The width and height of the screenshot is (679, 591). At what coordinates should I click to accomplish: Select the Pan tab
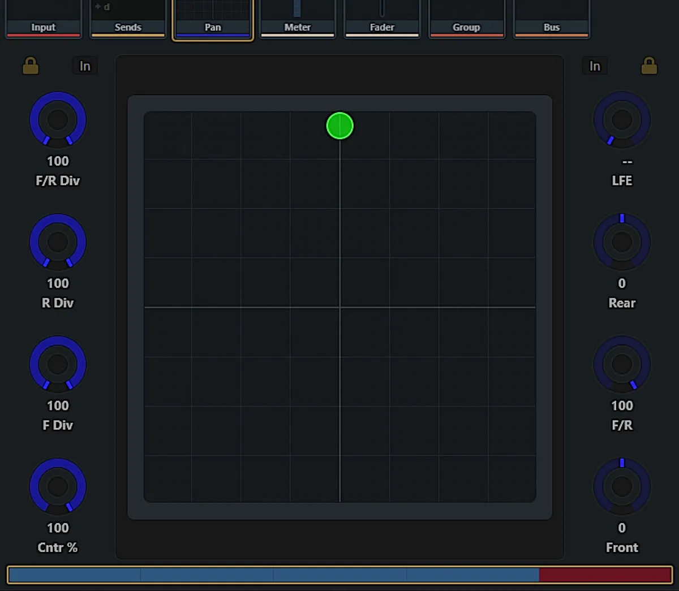(x=213, y=20)
